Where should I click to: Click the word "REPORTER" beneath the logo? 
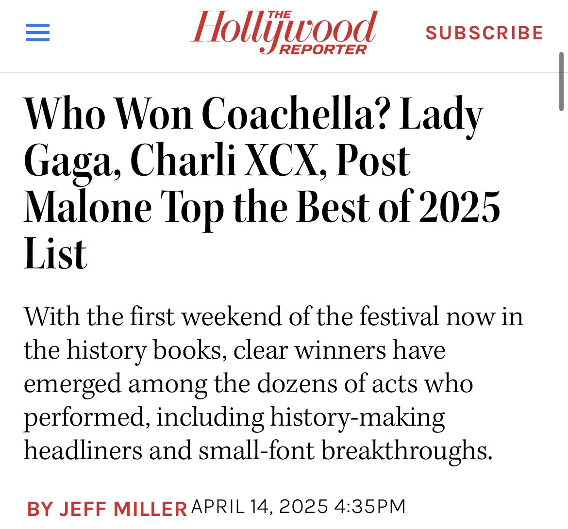323,50
